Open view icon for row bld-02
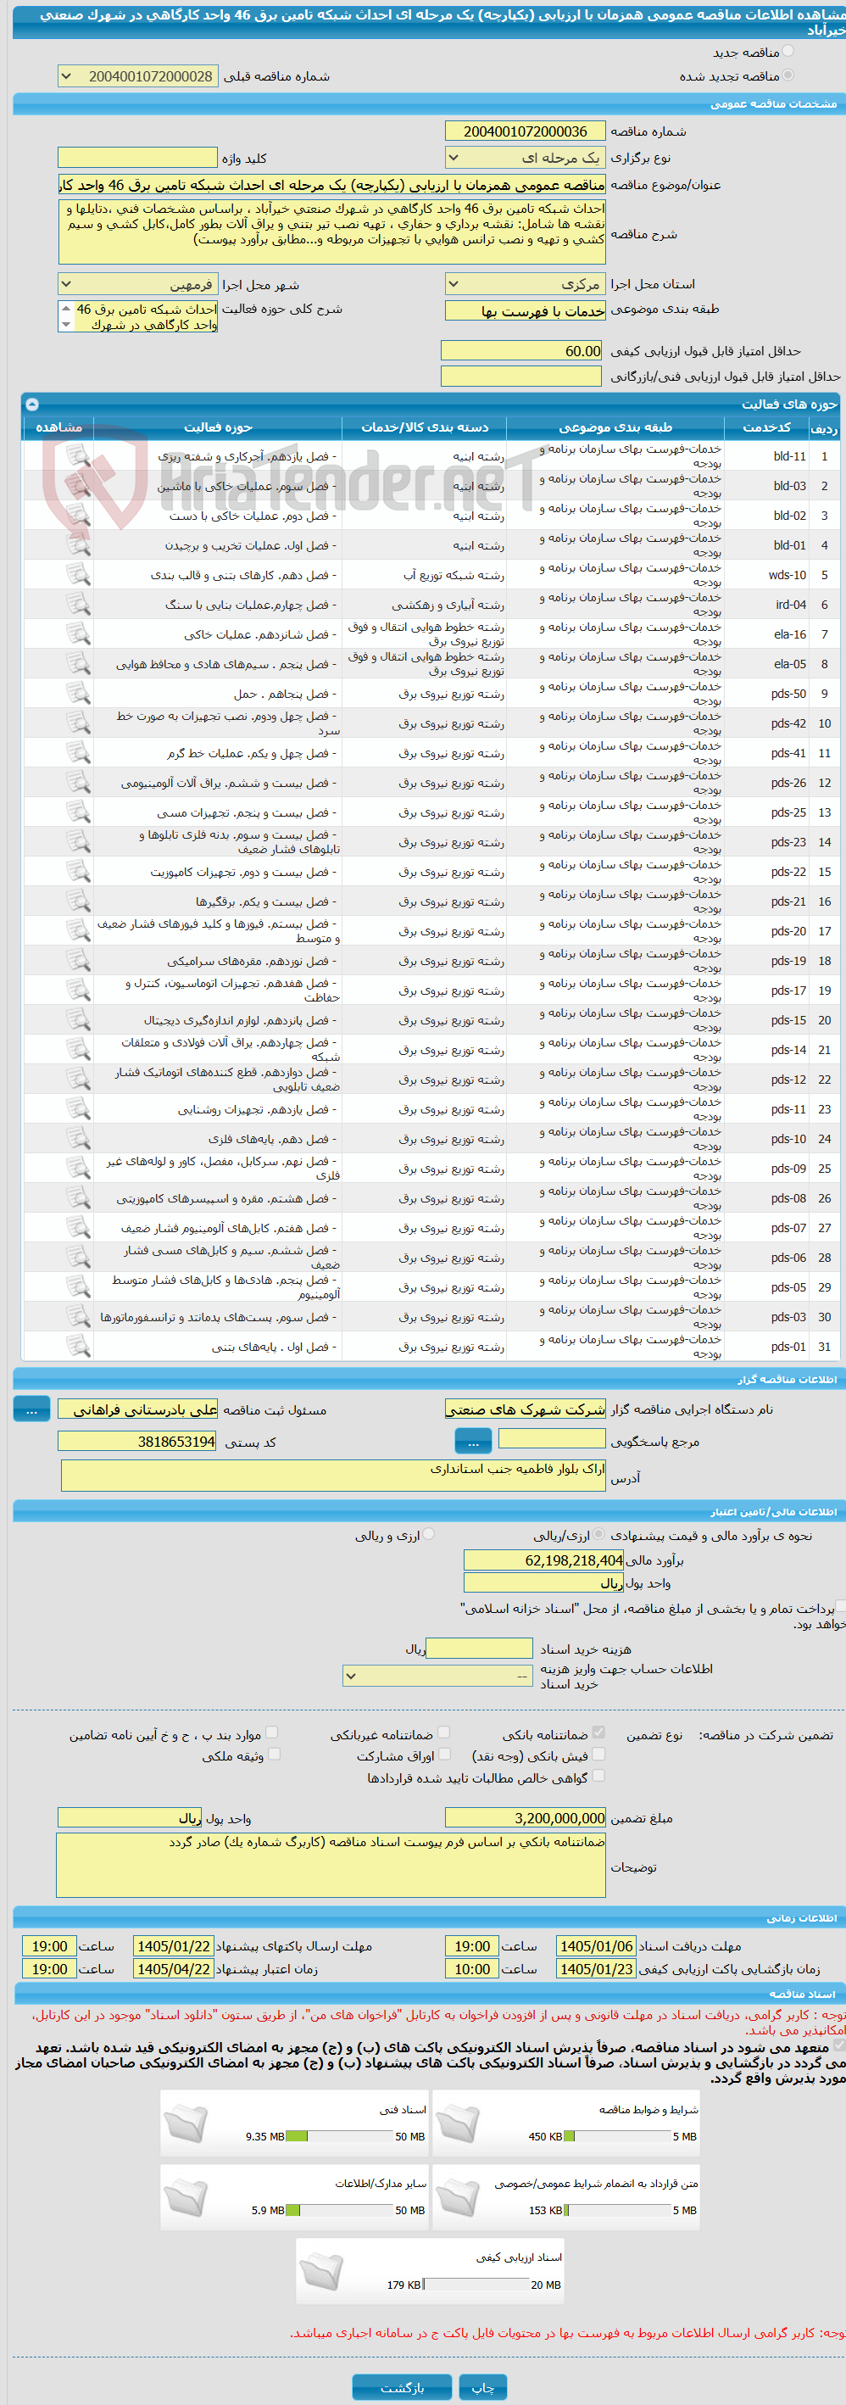The image size is (846, 2405). (78, 516)
